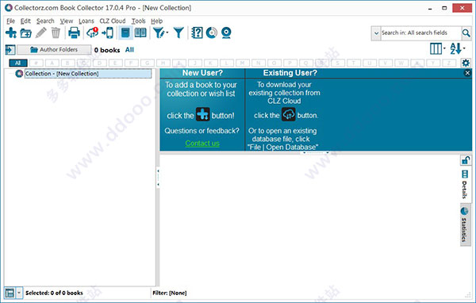Viewport: 476px width, 303px height.
Task: Click the add folder toolbar icon
Action: 26,33
